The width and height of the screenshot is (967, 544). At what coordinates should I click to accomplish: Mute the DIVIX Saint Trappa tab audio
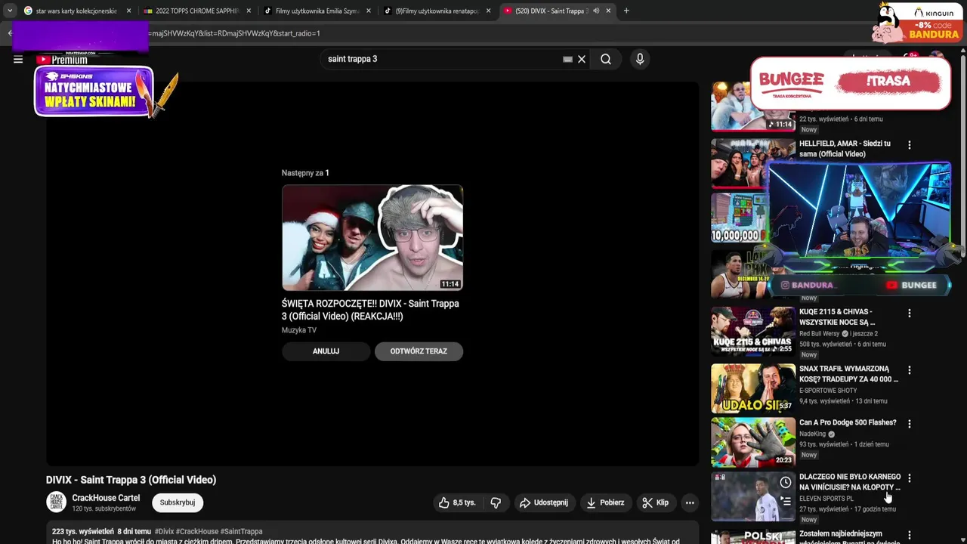(596, 11)
